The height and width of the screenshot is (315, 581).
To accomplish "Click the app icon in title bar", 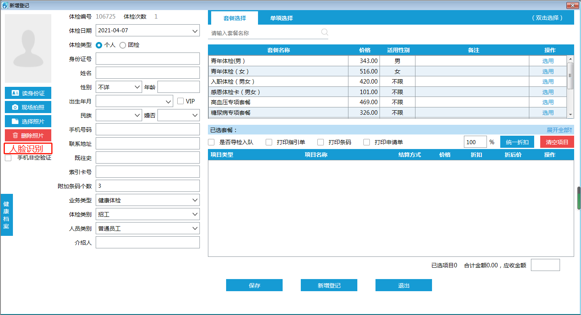I will tap(5, 5).
